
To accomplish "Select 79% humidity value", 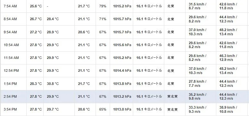I will pyautogui.click(x=103, y=6).
